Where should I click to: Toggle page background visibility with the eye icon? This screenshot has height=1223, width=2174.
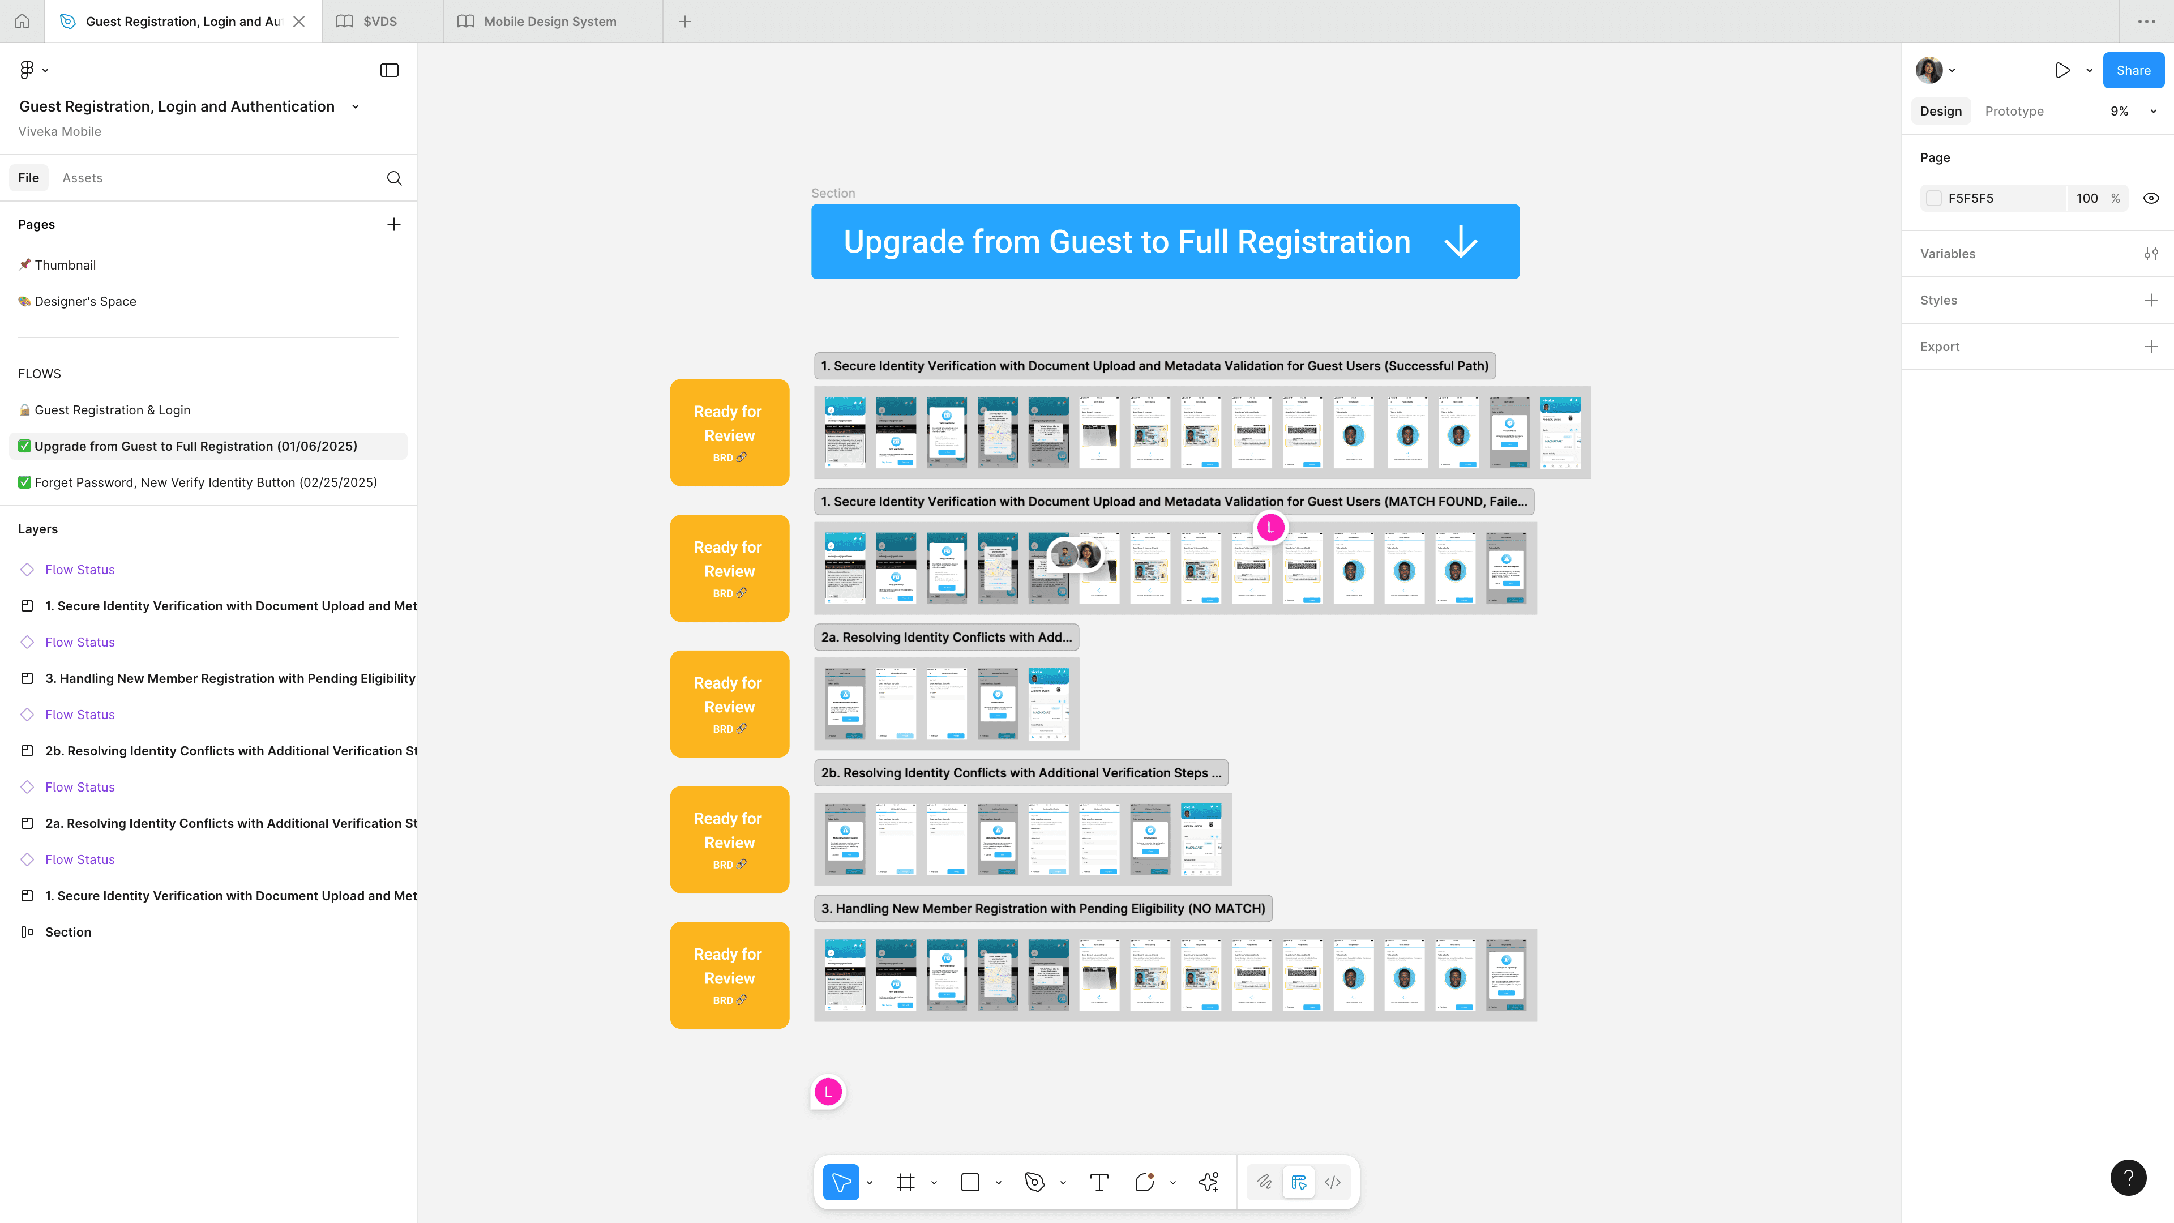pos(2151,198)
